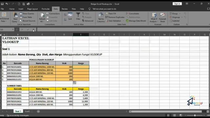Viewport: 210px width, 118px height.
Task: Click the zoom slider handle
Action: tap(195, 115)
